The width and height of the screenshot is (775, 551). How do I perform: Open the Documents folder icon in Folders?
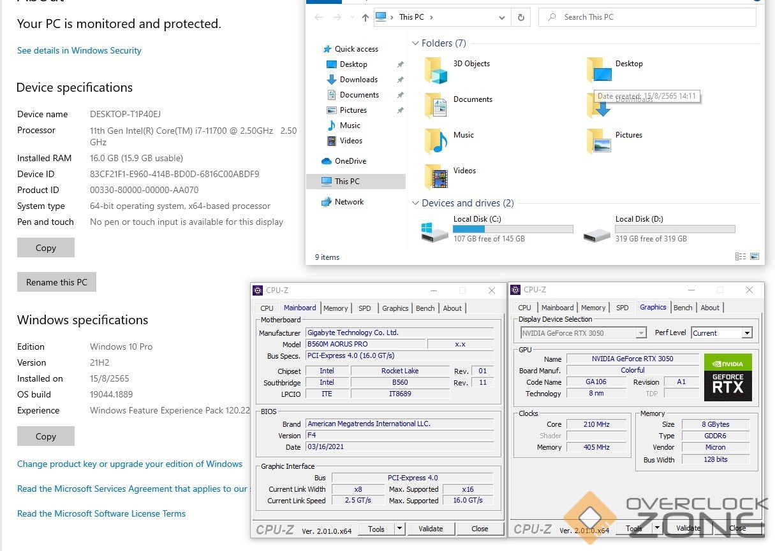[437, 106]
